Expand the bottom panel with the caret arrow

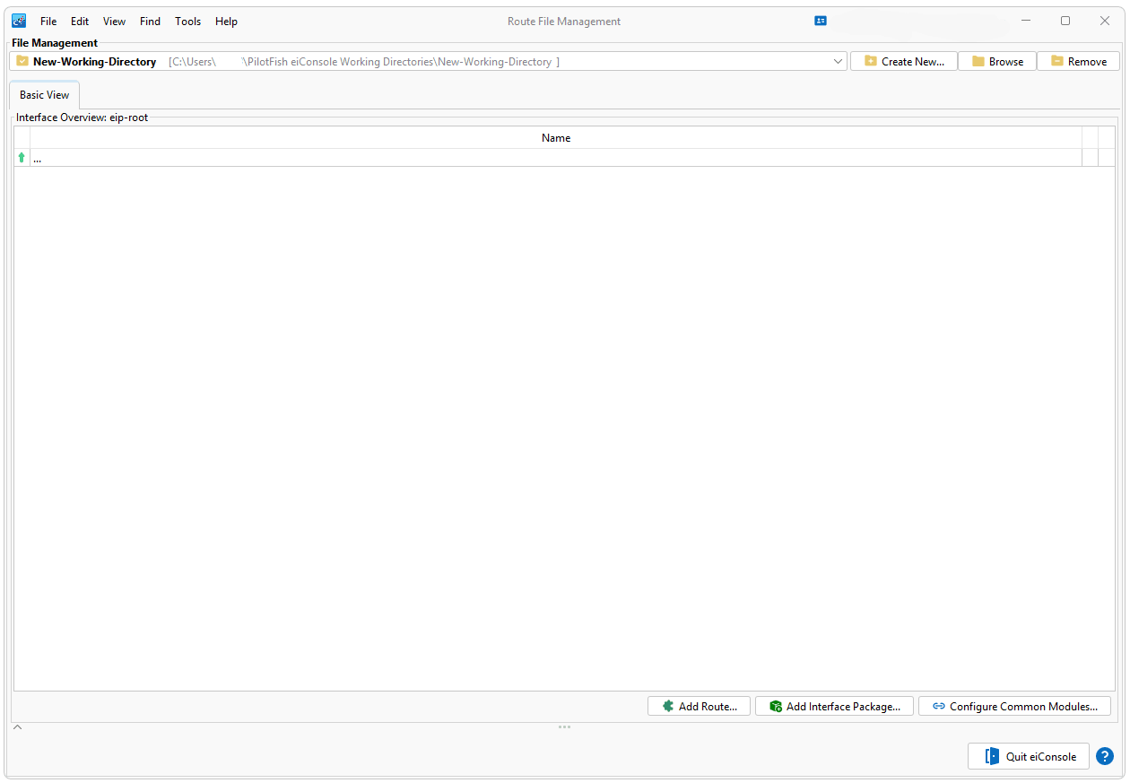pyautogui.click(x=17, y=727)
